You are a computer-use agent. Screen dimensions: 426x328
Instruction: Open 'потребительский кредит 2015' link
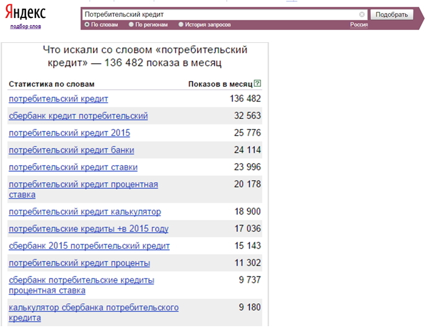point(69,133)
